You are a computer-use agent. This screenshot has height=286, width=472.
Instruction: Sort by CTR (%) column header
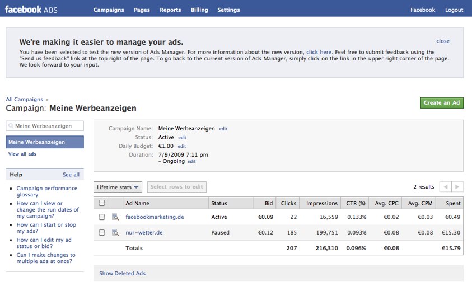tap(356, 203)
